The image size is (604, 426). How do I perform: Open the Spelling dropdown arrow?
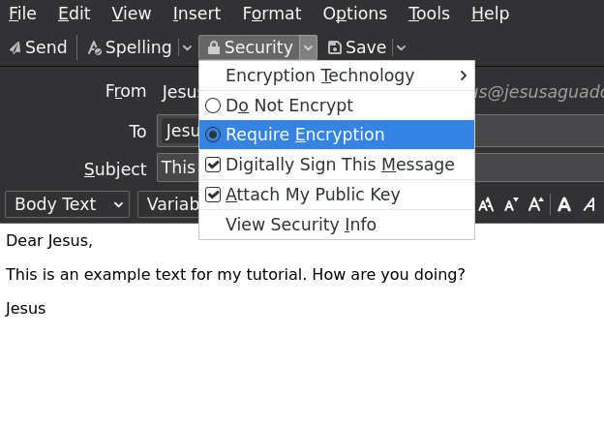click(x=188, y=47)
